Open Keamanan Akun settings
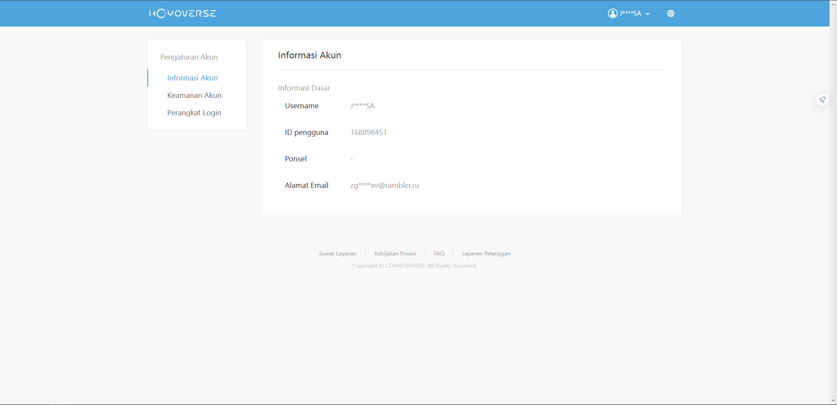 pyautogui.click(x=194, y=95)
